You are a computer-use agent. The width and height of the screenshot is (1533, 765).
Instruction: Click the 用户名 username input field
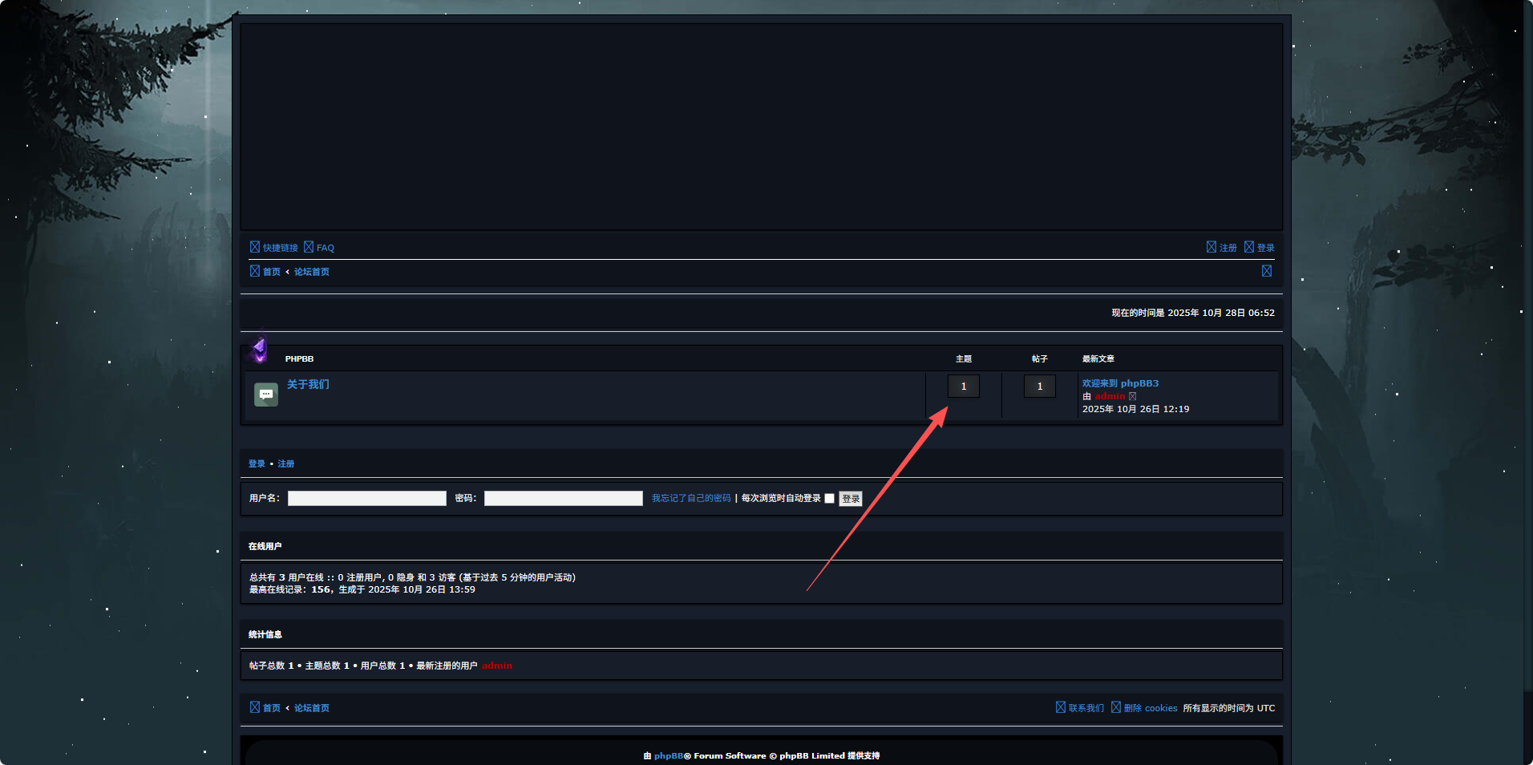[x=367, y=499]
